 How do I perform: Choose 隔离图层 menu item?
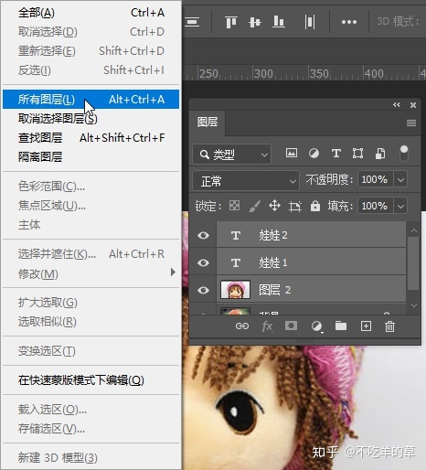91,157
